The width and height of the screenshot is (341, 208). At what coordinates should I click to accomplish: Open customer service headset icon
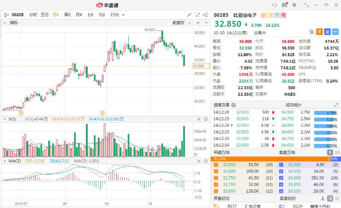(275, 5)
